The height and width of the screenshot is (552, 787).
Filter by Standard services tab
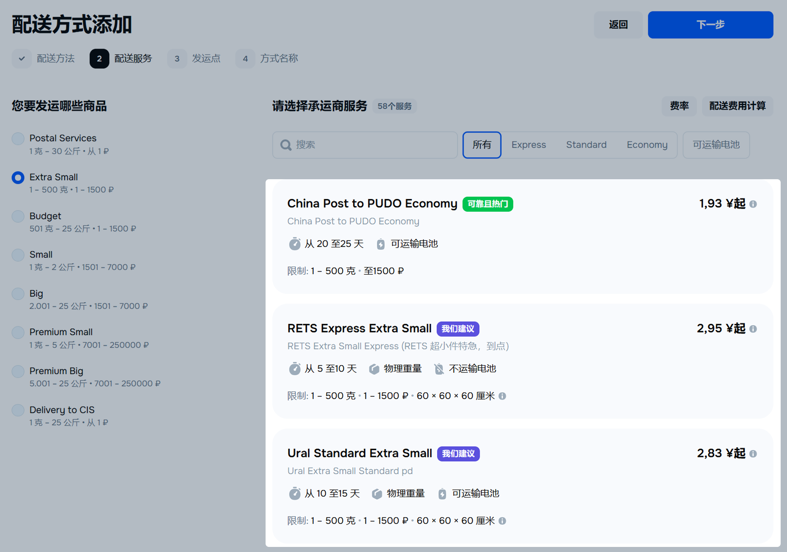click(x=586, y=145)
